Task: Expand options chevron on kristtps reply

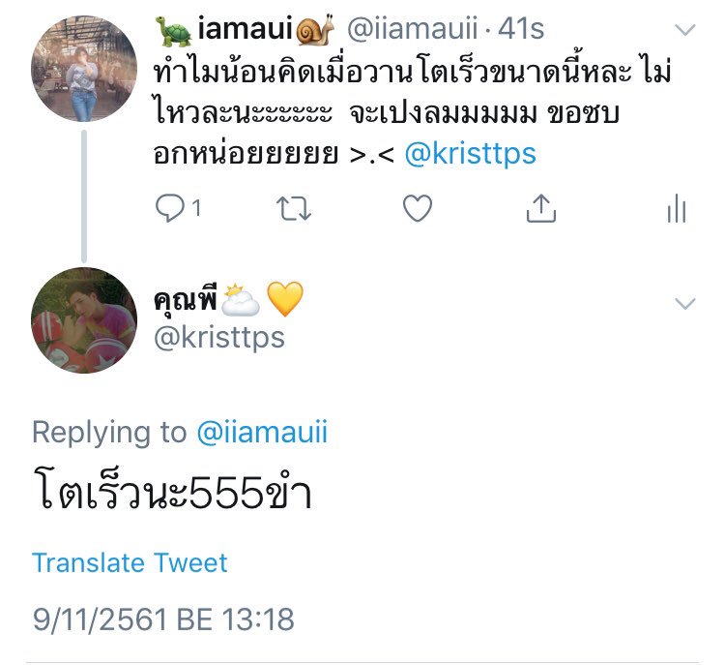Action: (685, 303)
